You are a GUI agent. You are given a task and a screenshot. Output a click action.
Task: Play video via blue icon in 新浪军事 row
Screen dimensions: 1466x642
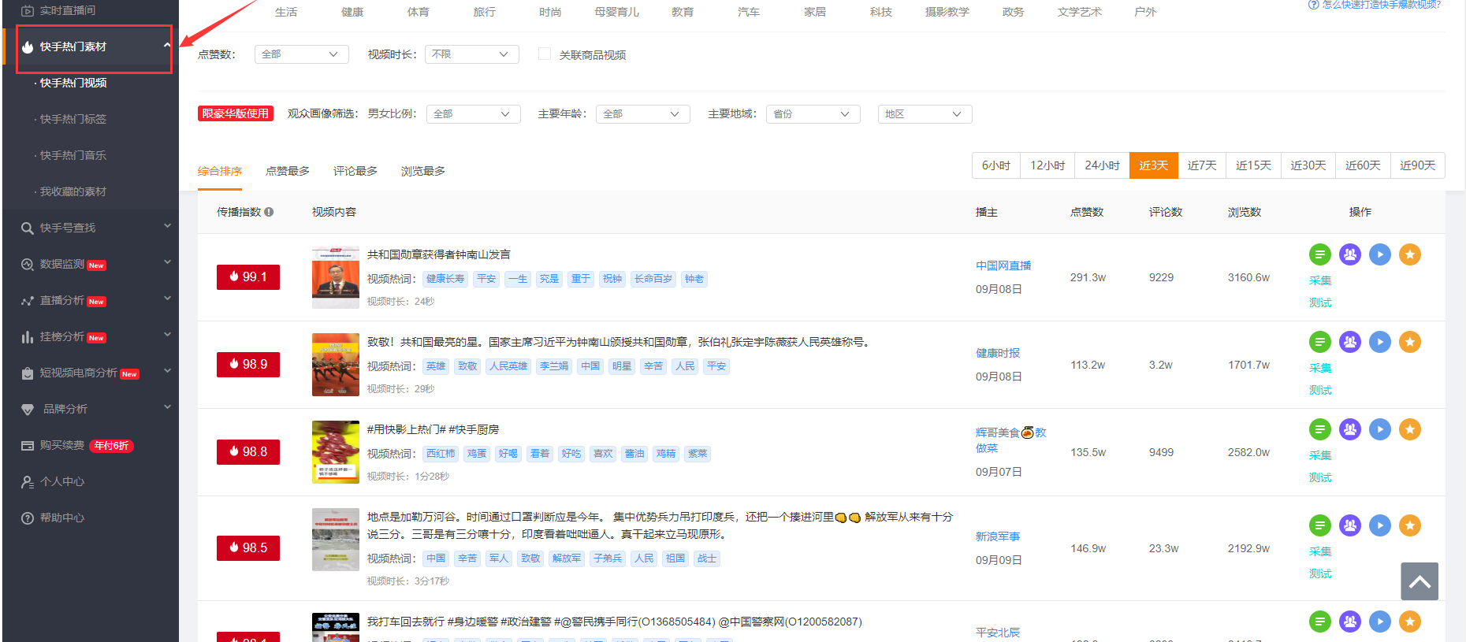1380,525
